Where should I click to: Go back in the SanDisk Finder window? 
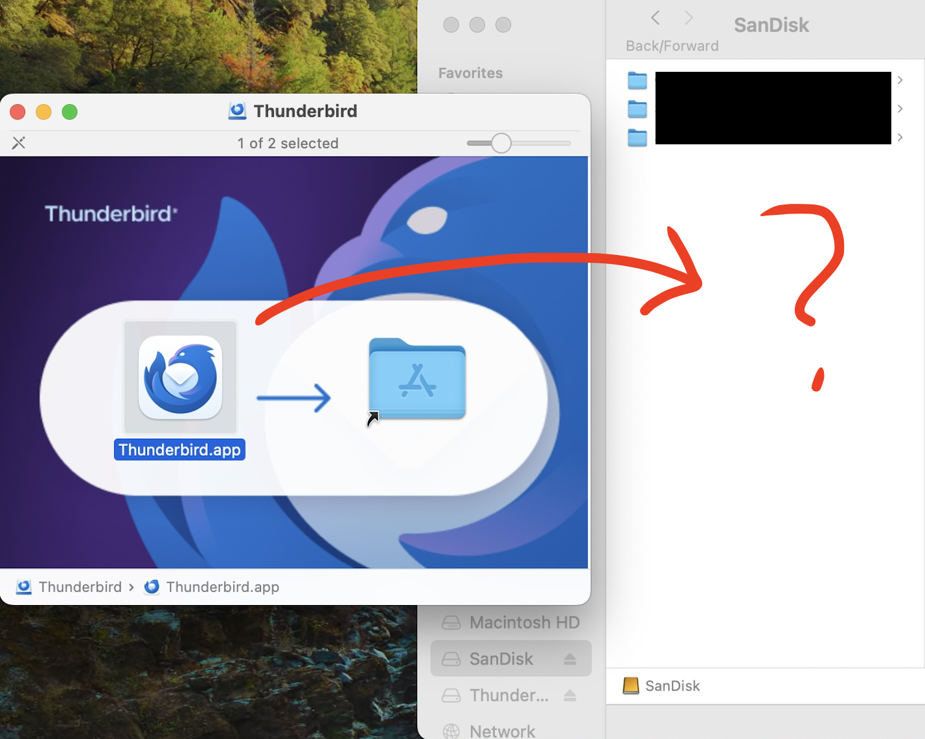[x=656, y=18]
